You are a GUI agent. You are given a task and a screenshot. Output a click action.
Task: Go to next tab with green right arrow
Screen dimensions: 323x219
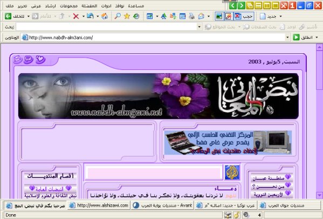[241, 5]
